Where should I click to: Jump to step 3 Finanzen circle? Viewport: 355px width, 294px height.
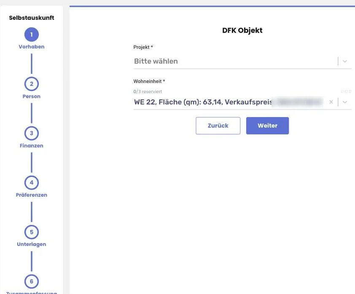coord(32,133)
